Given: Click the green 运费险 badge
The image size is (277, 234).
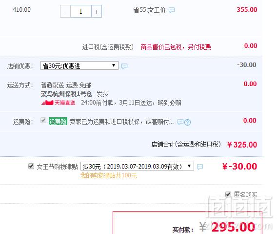Looking at the screenshot, I should 58,122.
